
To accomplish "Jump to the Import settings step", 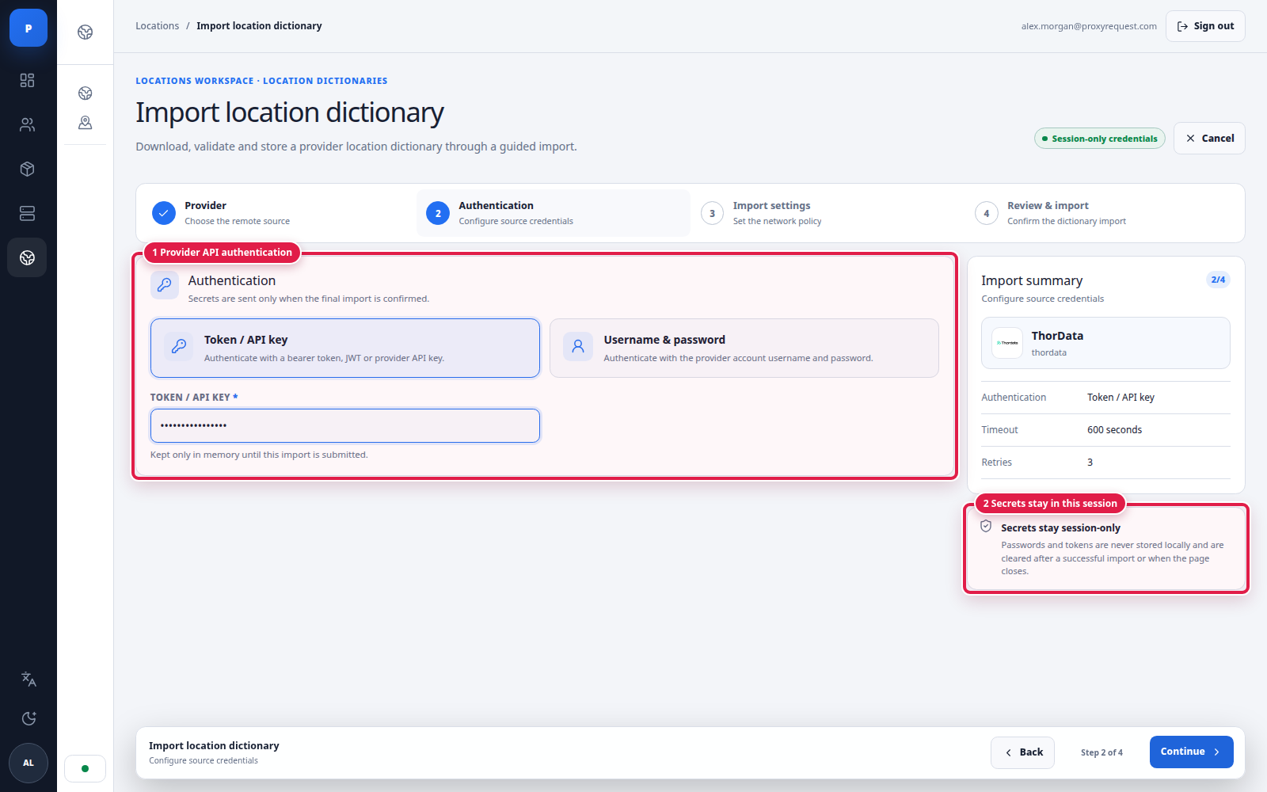I will 828,213.
